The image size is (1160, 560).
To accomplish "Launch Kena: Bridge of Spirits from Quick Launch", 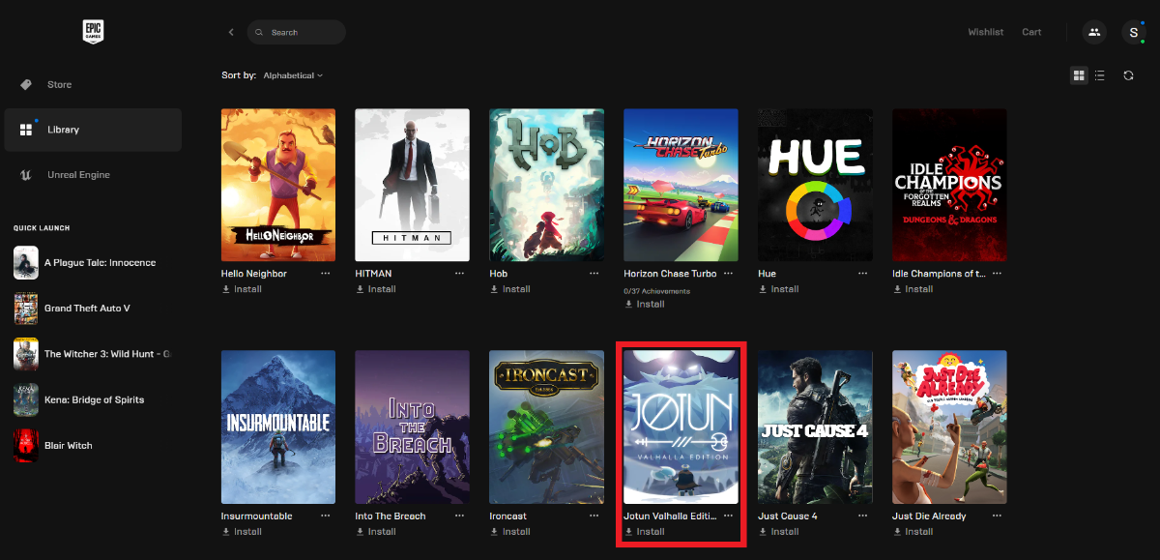I will [93, 399].
